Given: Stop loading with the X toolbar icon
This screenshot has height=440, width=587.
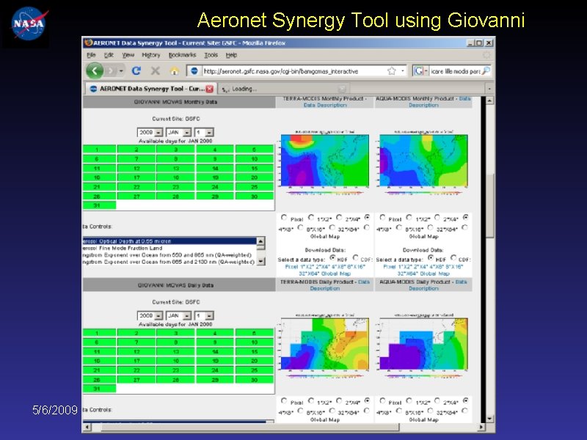Looking at the screenshot, I should click(156, 70).
